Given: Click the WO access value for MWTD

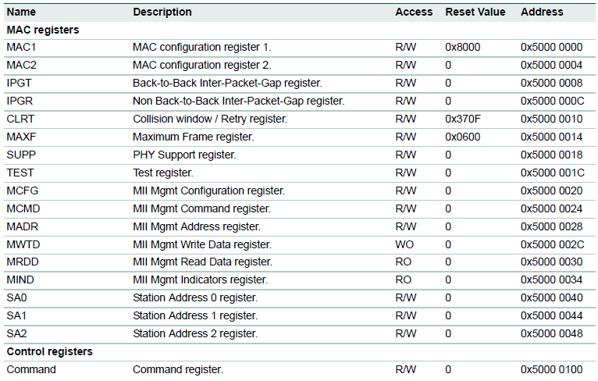Looking at the screenshot, I should tap(404, 244).
